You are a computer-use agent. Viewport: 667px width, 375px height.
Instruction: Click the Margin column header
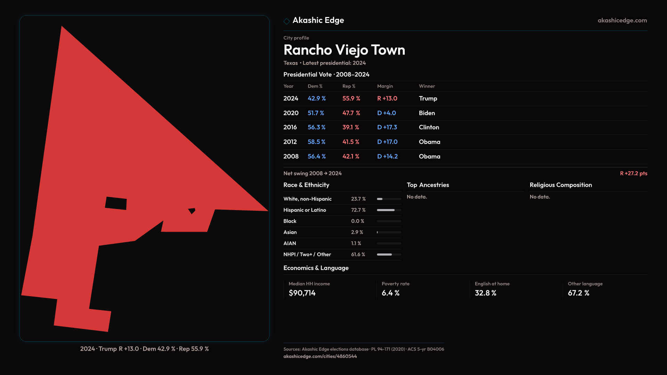tap(385, 86)
